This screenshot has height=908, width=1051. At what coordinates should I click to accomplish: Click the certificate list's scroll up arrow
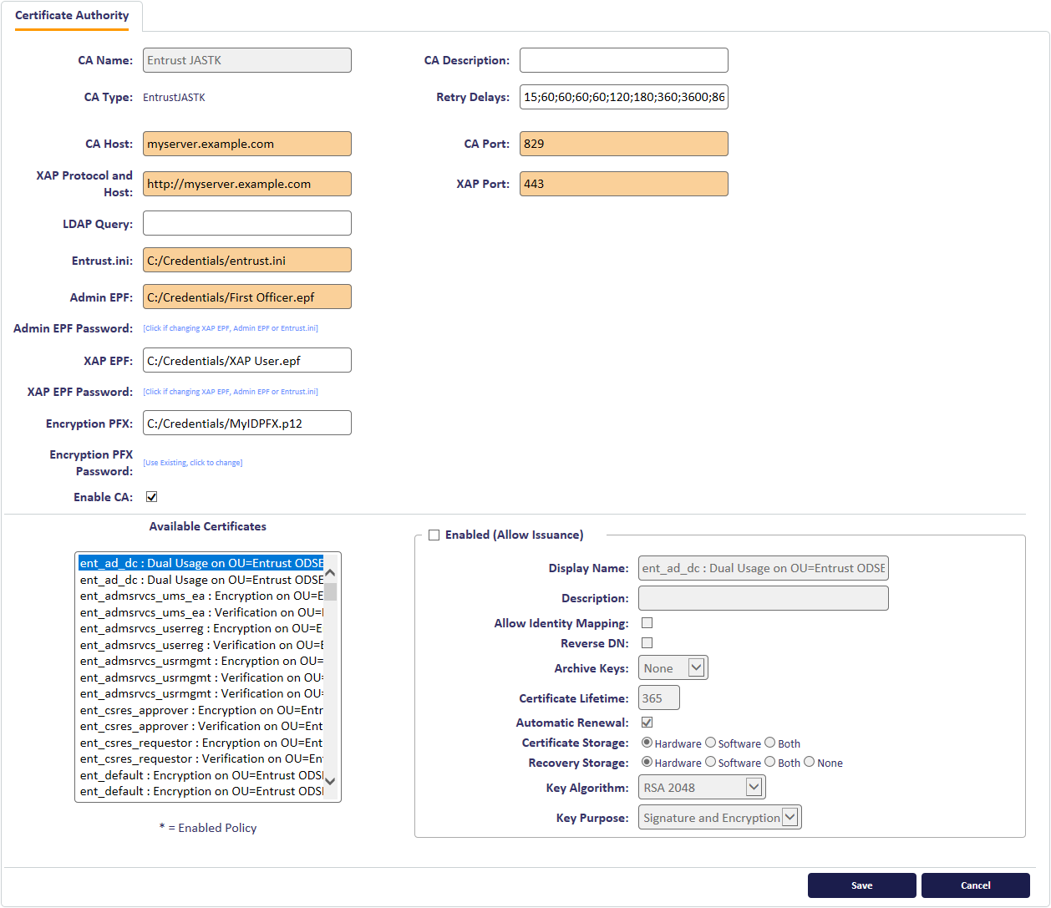tap(330, 573)
